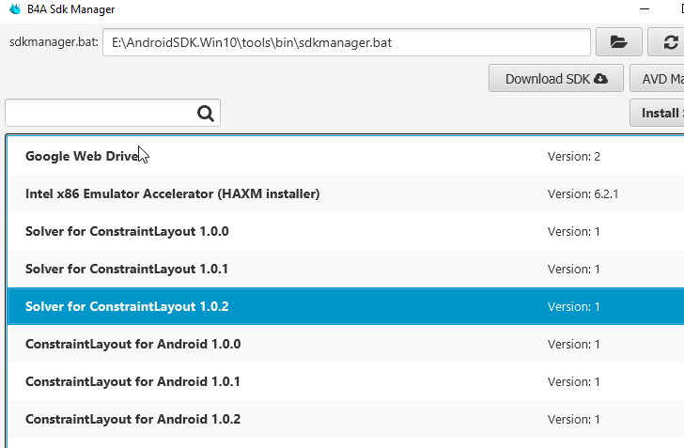
Task: Click the magnifying glass search icon
Action: tap(206, 114)
